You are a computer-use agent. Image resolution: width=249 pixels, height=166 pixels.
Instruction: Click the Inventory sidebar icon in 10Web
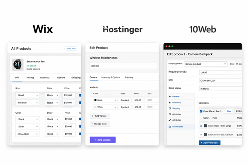169,102
